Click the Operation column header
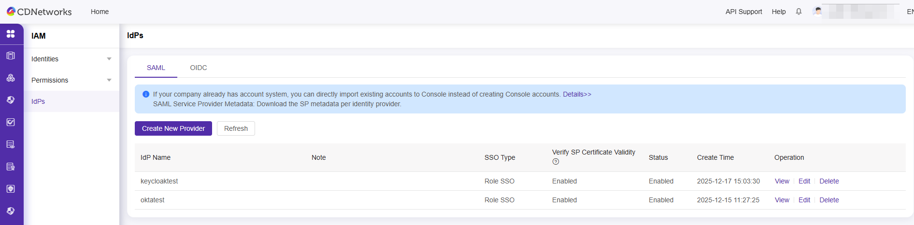 pyautogui.click(x=789, y=157)
